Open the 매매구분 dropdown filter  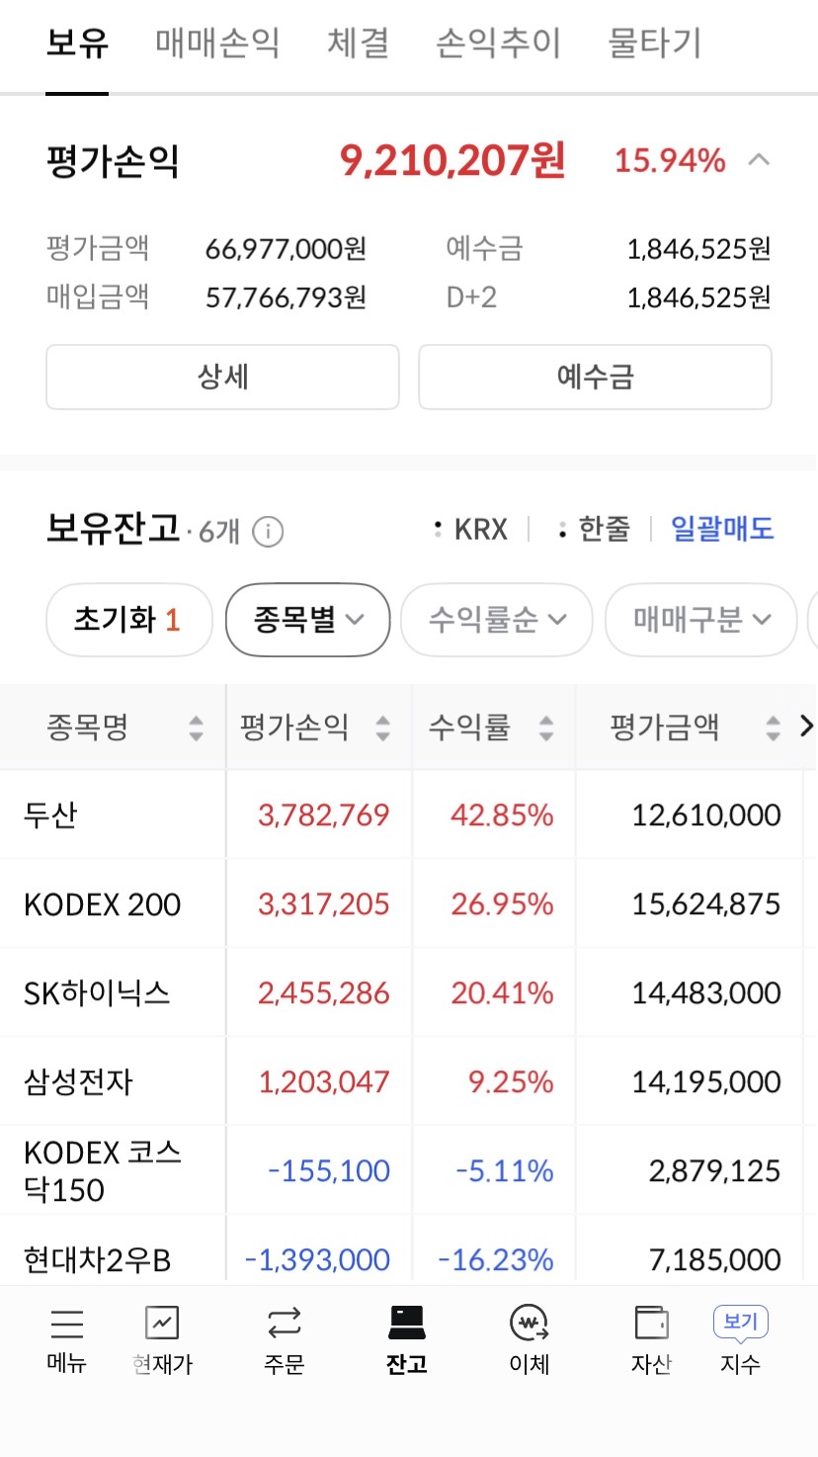point(701,620)
